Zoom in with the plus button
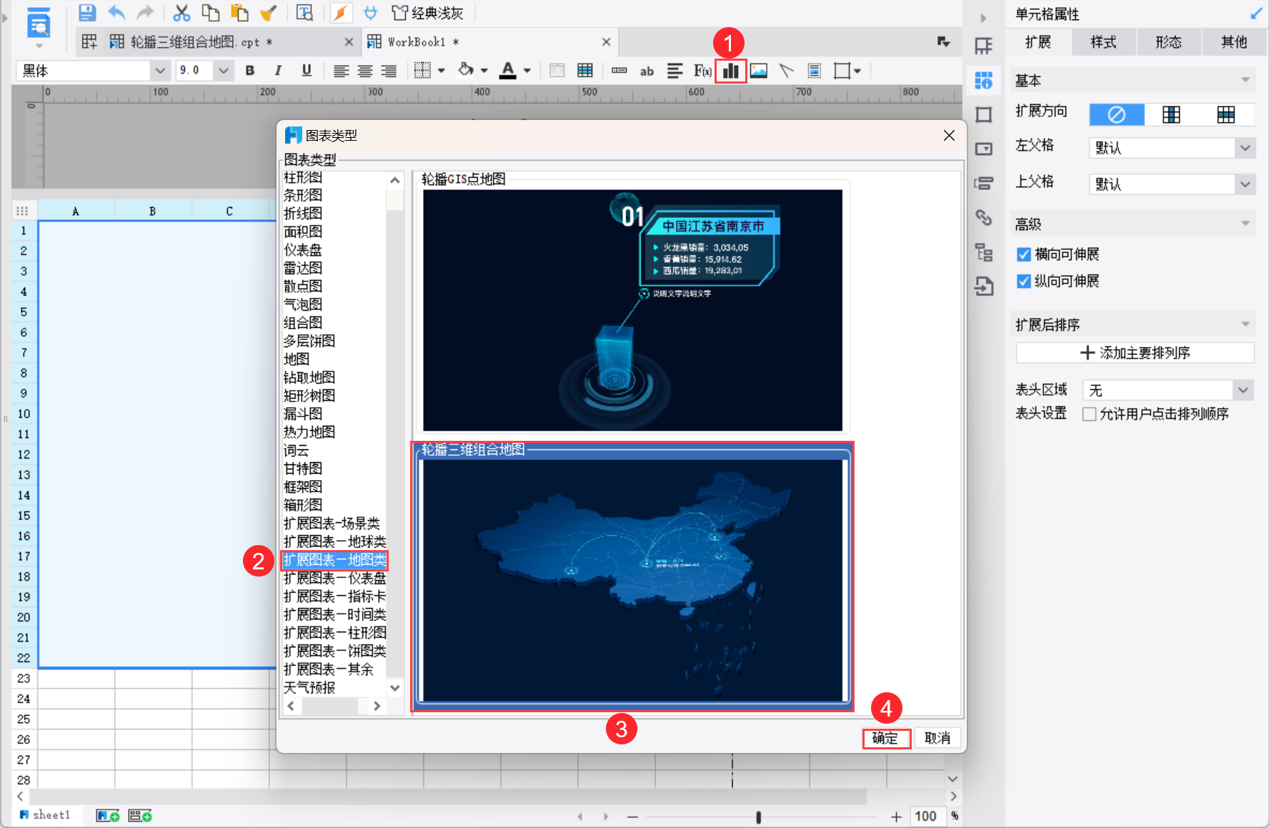This screenshot has height=828, width=1269. coord(896,817)
